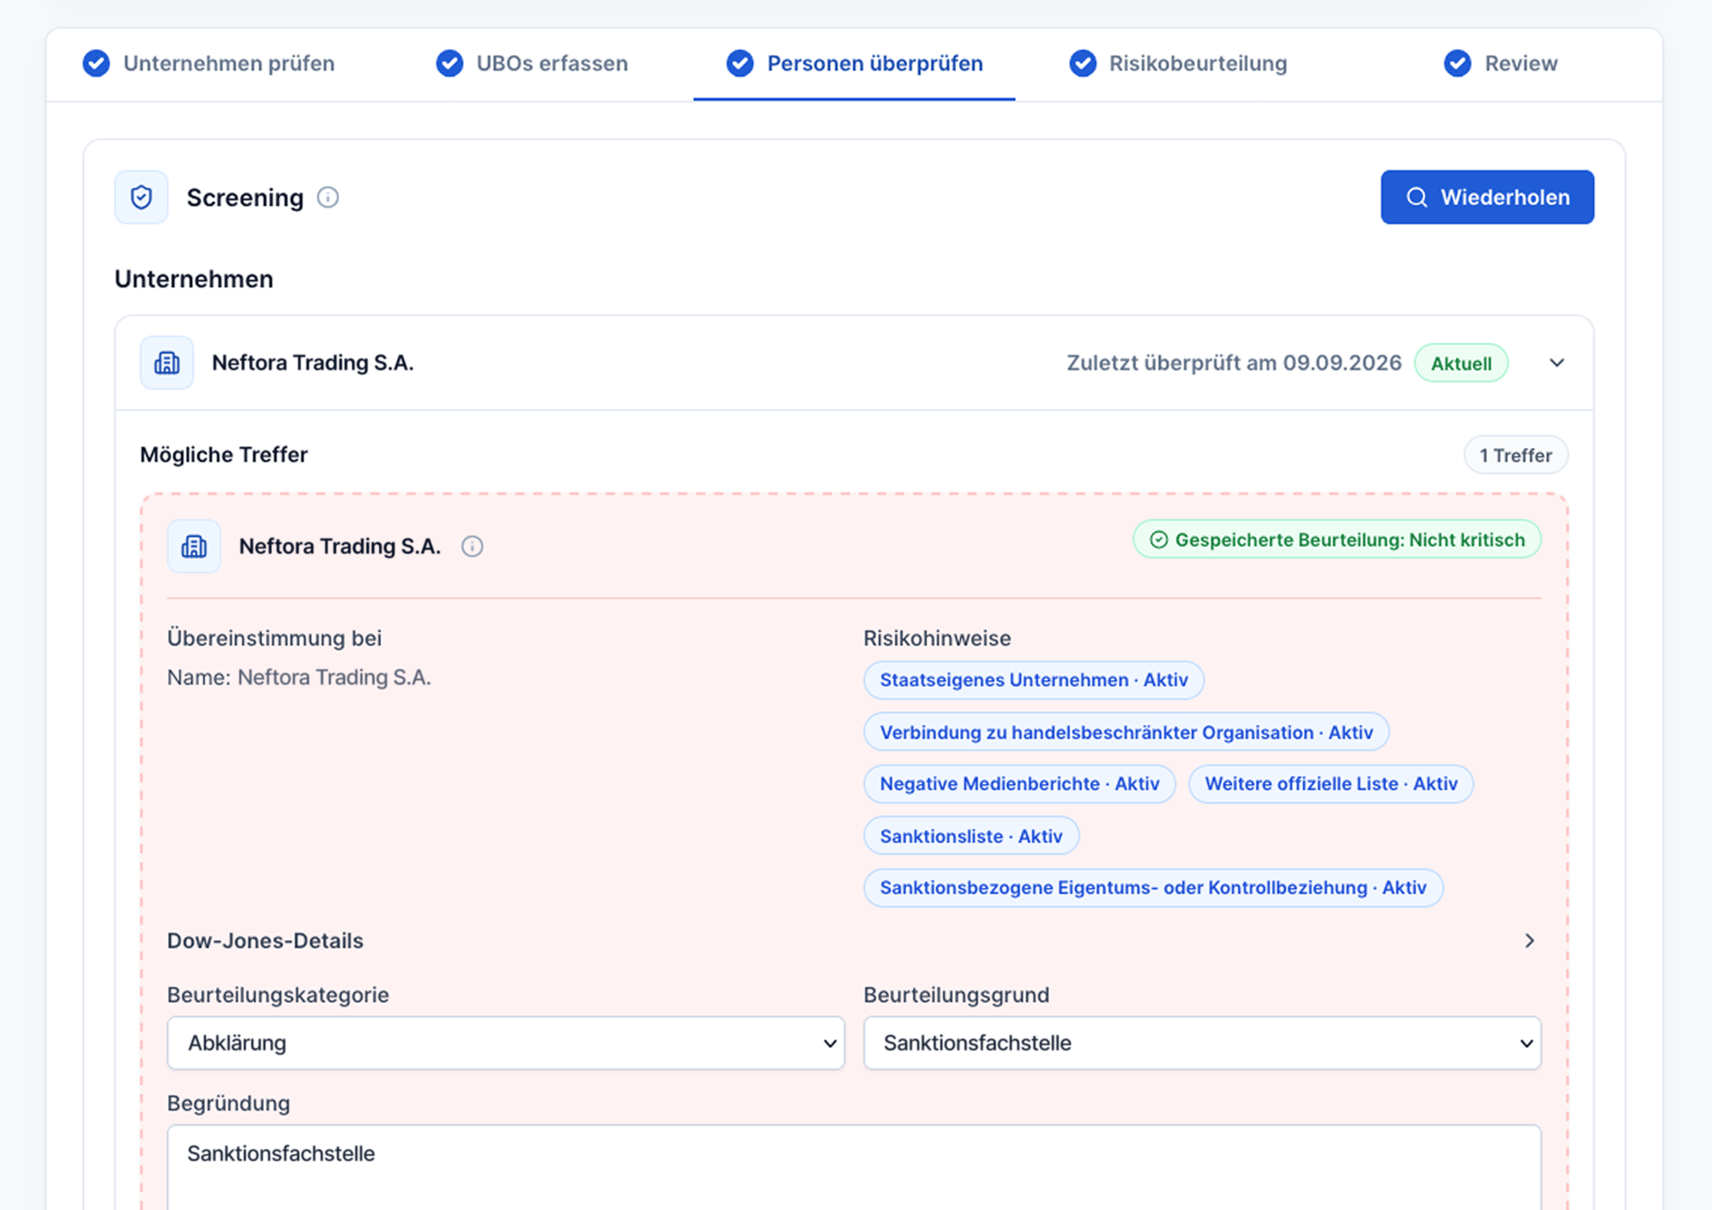Viewport: 1712px width, 1210px height.
Task: Click the Staatseigenes Unternehmen · Aktiv tag
Action: coord(1034,680)
